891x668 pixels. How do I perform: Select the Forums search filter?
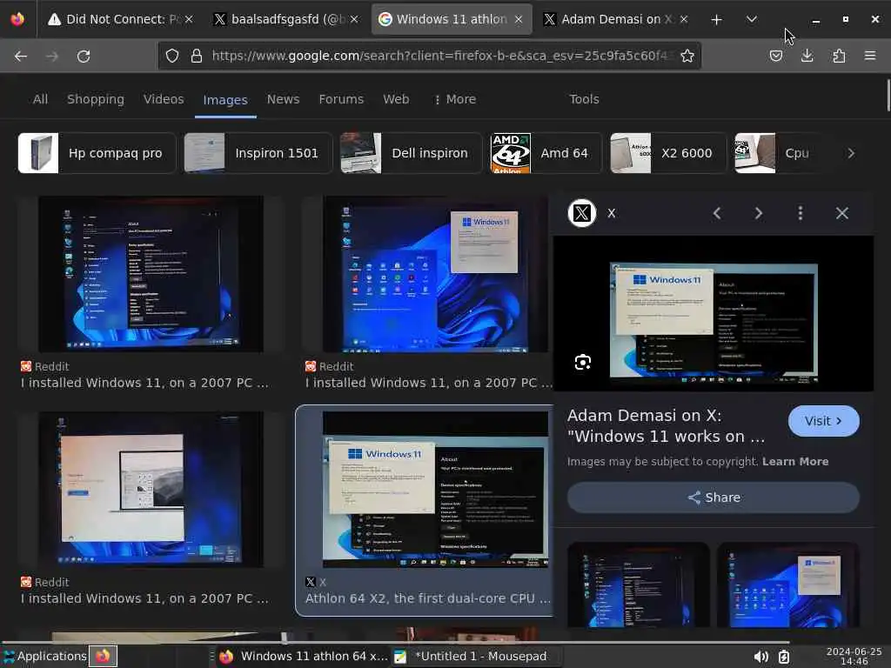click(341, 99)
